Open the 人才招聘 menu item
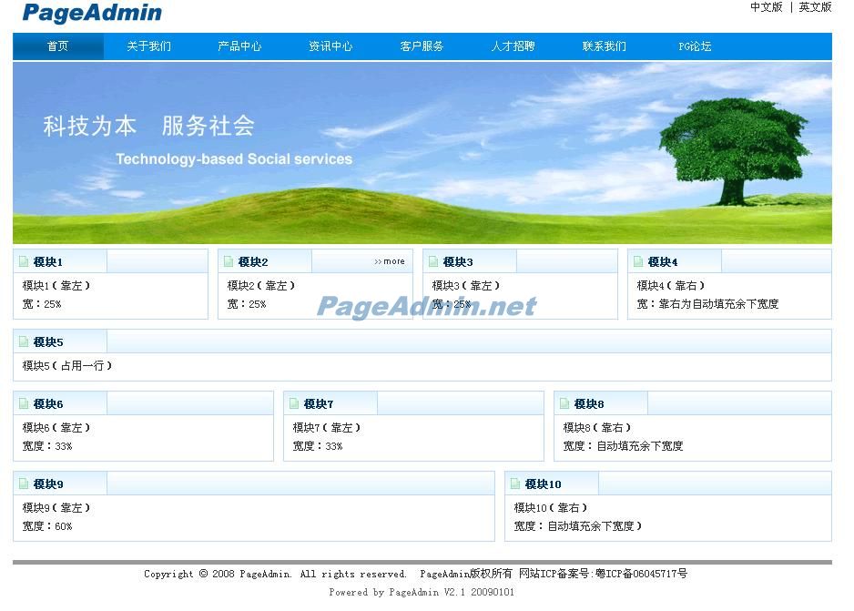 pos(513,46)
